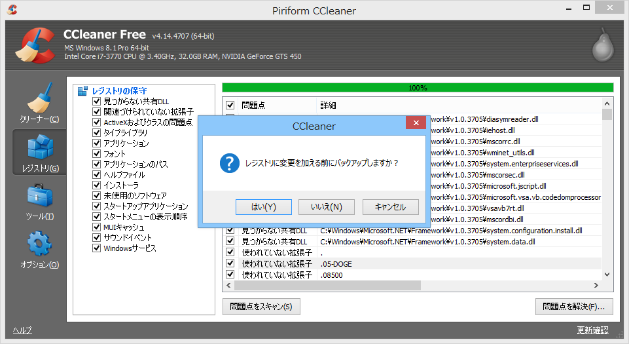Toggle スタートメニューの表示順序 checkbox

tap(96, 216)
